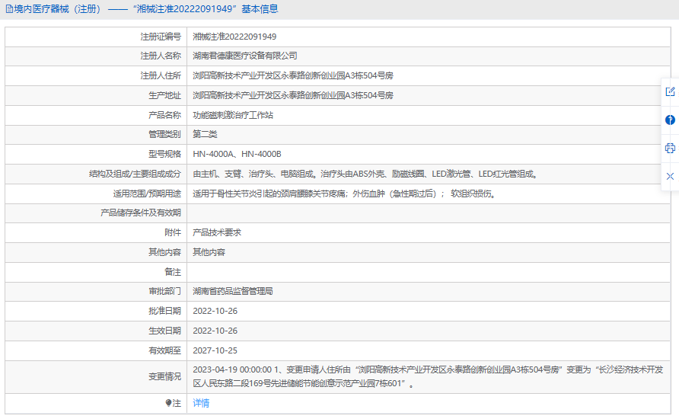
Task: Click 生效日期 value 2022-10-26
Action: pyautogui.click(x=215, y=331)
